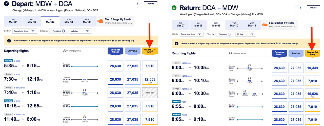Screen dimensions: 324x126
Task: Click the info icon in Return fee notice
Action: [x=176, y=43]
